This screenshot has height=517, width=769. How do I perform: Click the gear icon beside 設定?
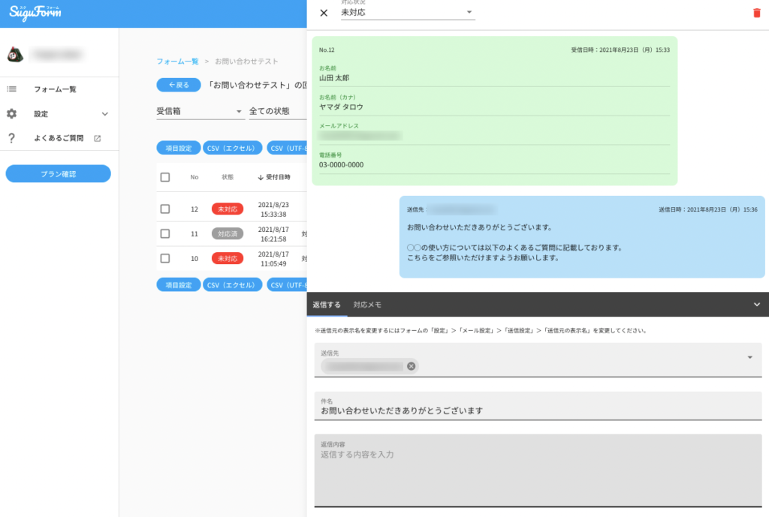(11, 114)
